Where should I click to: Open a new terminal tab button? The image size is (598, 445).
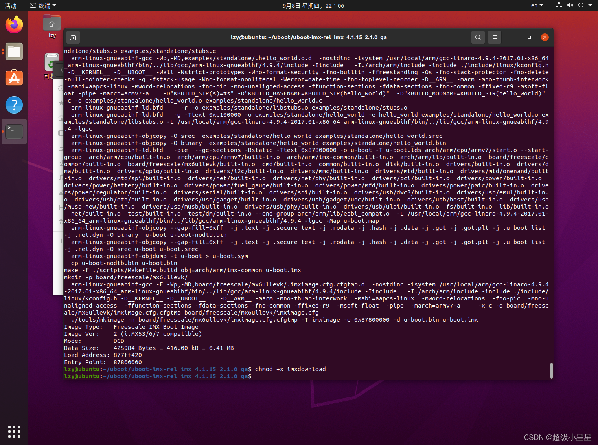point(73,37)
